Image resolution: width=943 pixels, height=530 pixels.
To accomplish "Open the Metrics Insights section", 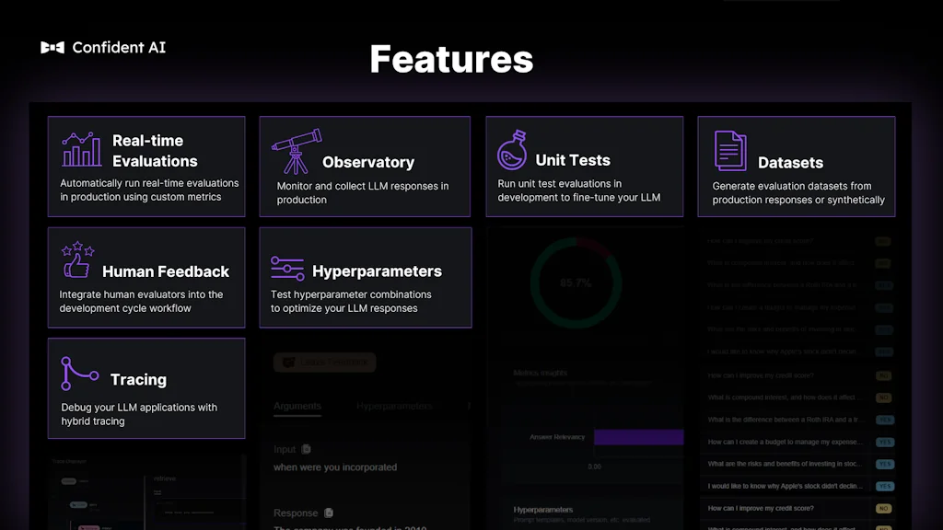I will tap(539, 374).
